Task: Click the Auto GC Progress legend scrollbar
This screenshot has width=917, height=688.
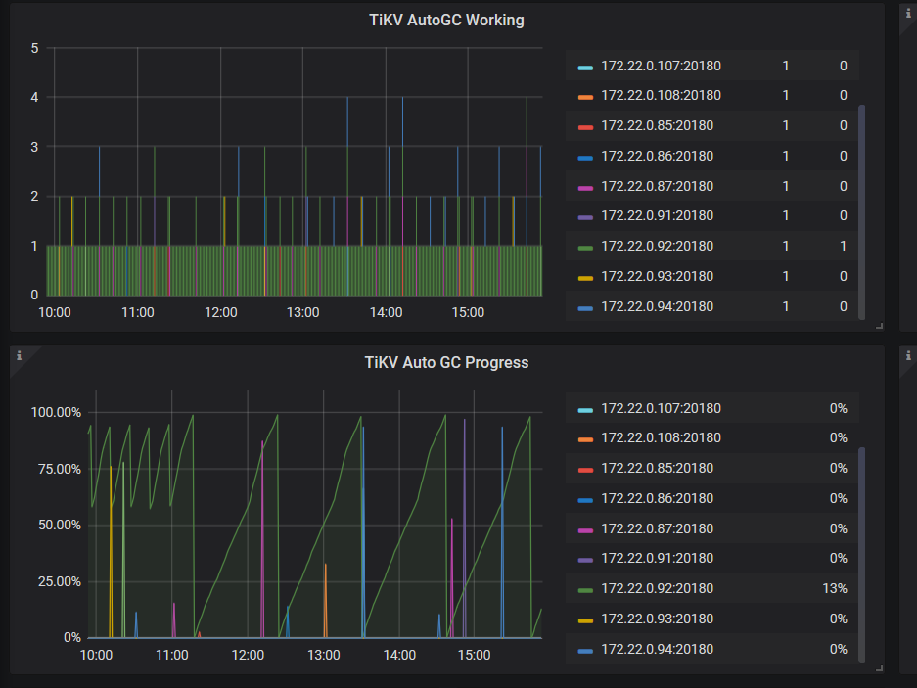Action: point(861,553)
